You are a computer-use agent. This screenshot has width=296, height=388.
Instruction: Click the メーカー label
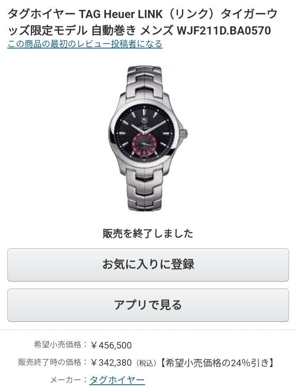[x=65, y=380]
